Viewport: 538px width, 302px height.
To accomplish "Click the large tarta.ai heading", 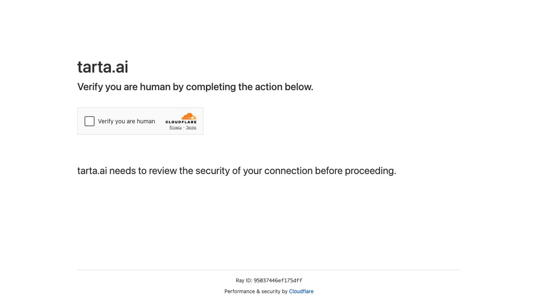I will click(x=103, y=67).
